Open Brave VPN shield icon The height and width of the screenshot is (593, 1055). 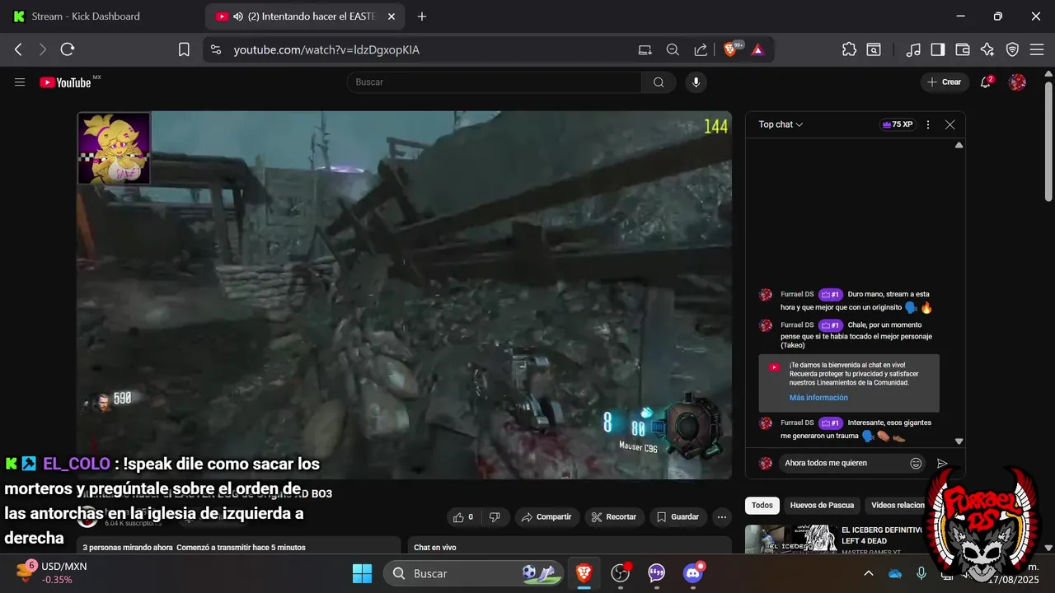pos(1012,49)
